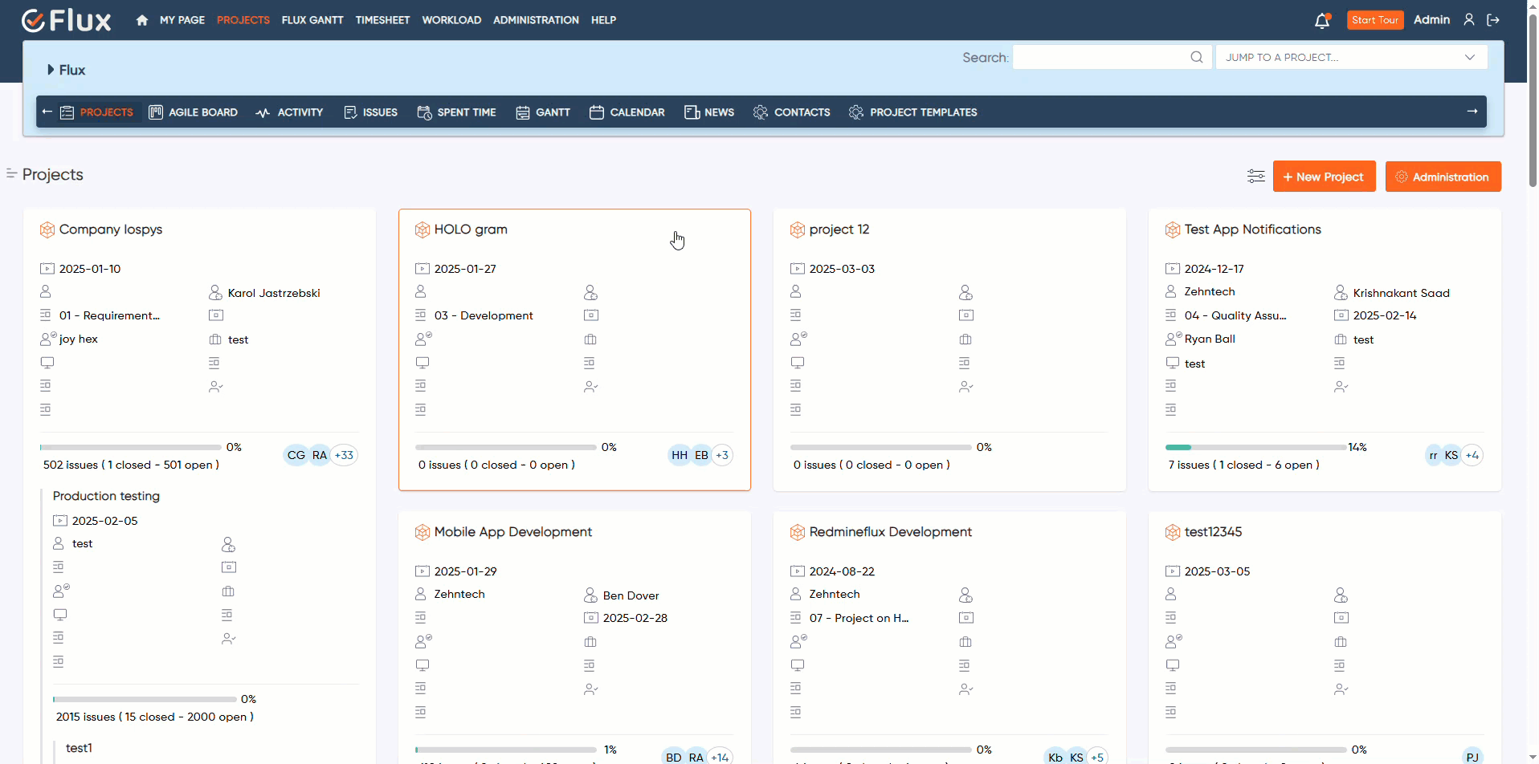Click Test App Notifications 14% progress bar
This screenshot has width=1539, height=764.
click(1255, 447)
